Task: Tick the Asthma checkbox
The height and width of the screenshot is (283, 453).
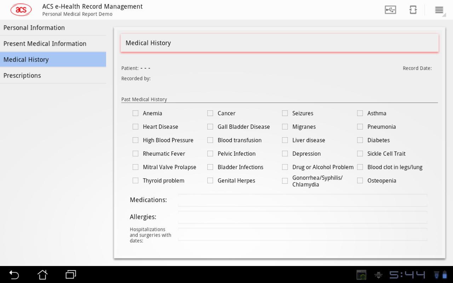Action: point(360,113)
